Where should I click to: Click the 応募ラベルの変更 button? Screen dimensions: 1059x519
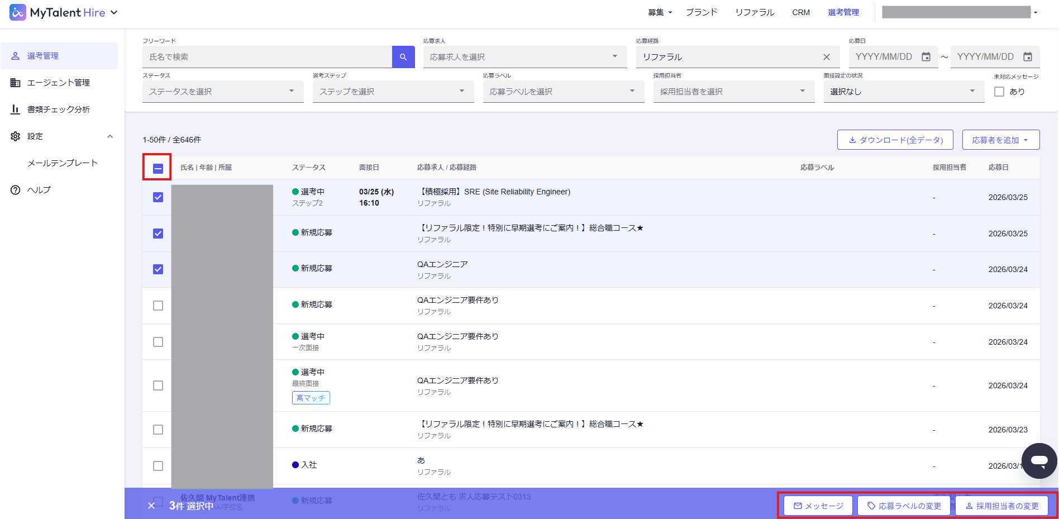pos(904,506)
